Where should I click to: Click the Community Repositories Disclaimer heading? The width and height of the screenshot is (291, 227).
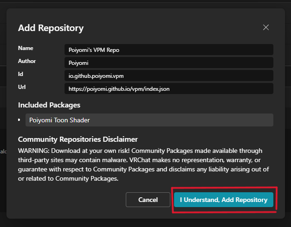pyautogui.click(x=78, y=139)
